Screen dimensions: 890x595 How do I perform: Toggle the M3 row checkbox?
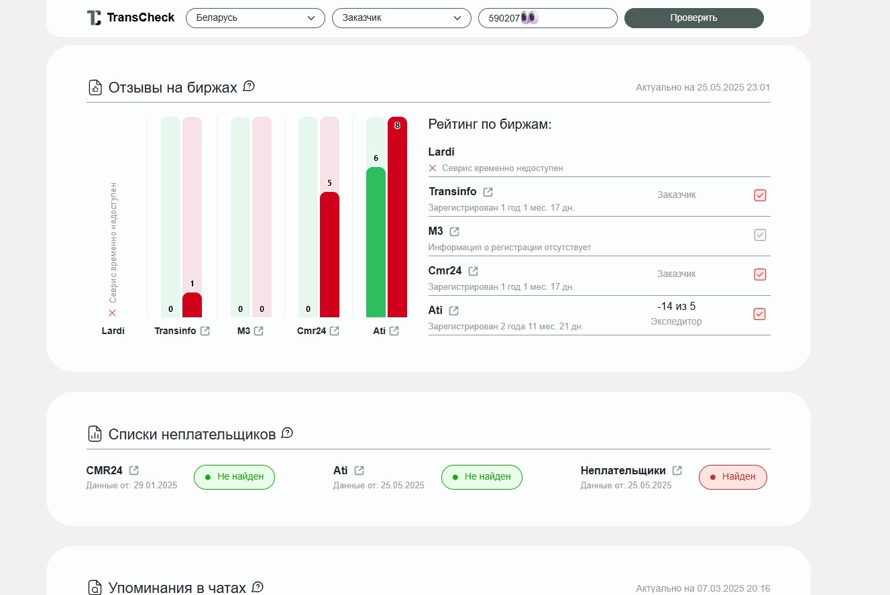[760, 235]
